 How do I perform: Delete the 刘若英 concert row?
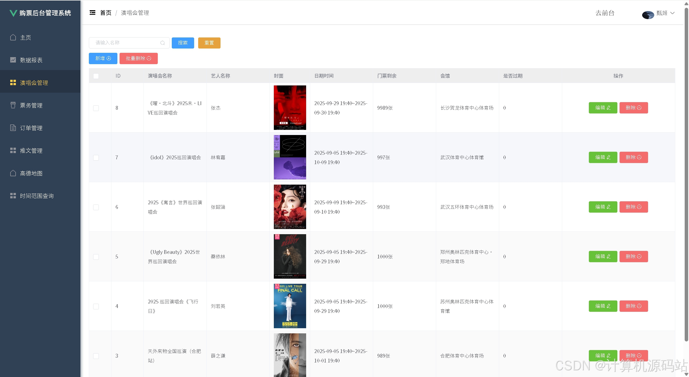point(634,306)
